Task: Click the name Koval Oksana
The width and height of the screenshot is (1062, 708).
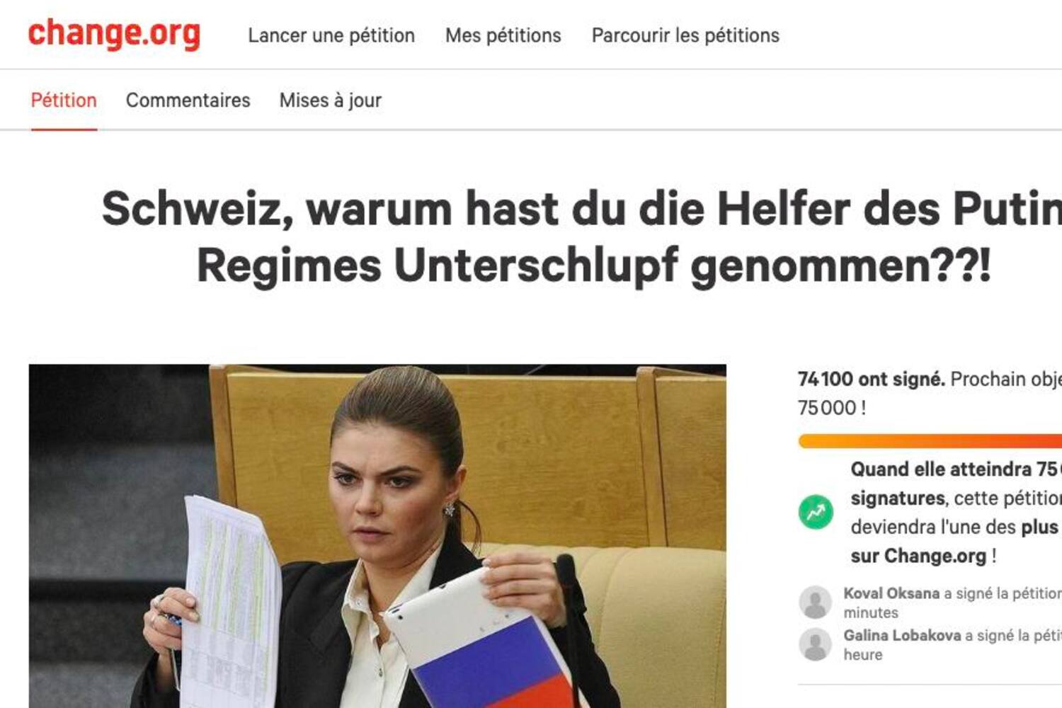Action: 891,593
